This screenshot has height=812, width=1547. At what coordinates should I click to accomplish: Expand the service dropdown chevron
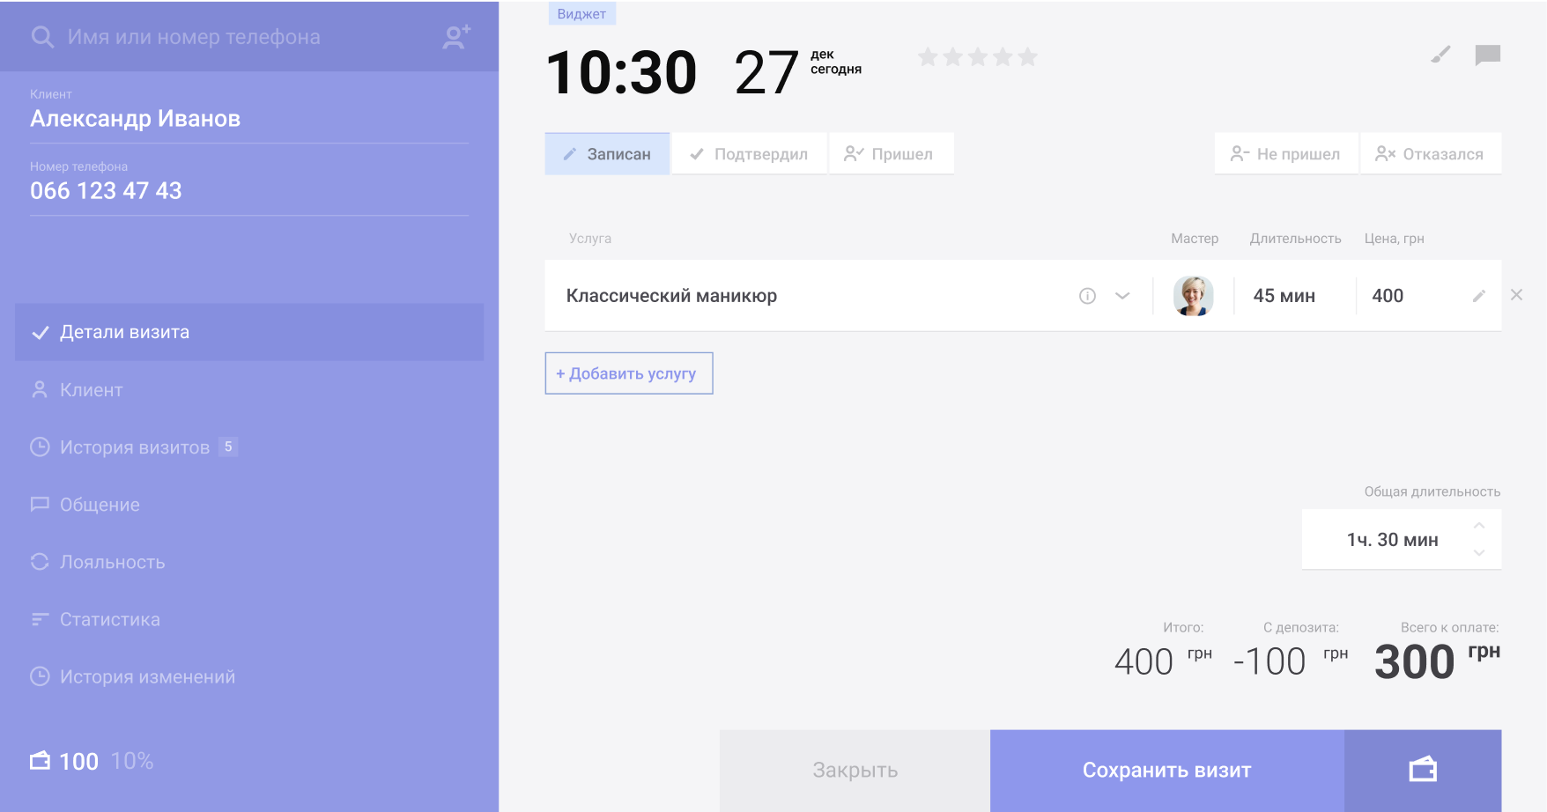pos(1121,296)
